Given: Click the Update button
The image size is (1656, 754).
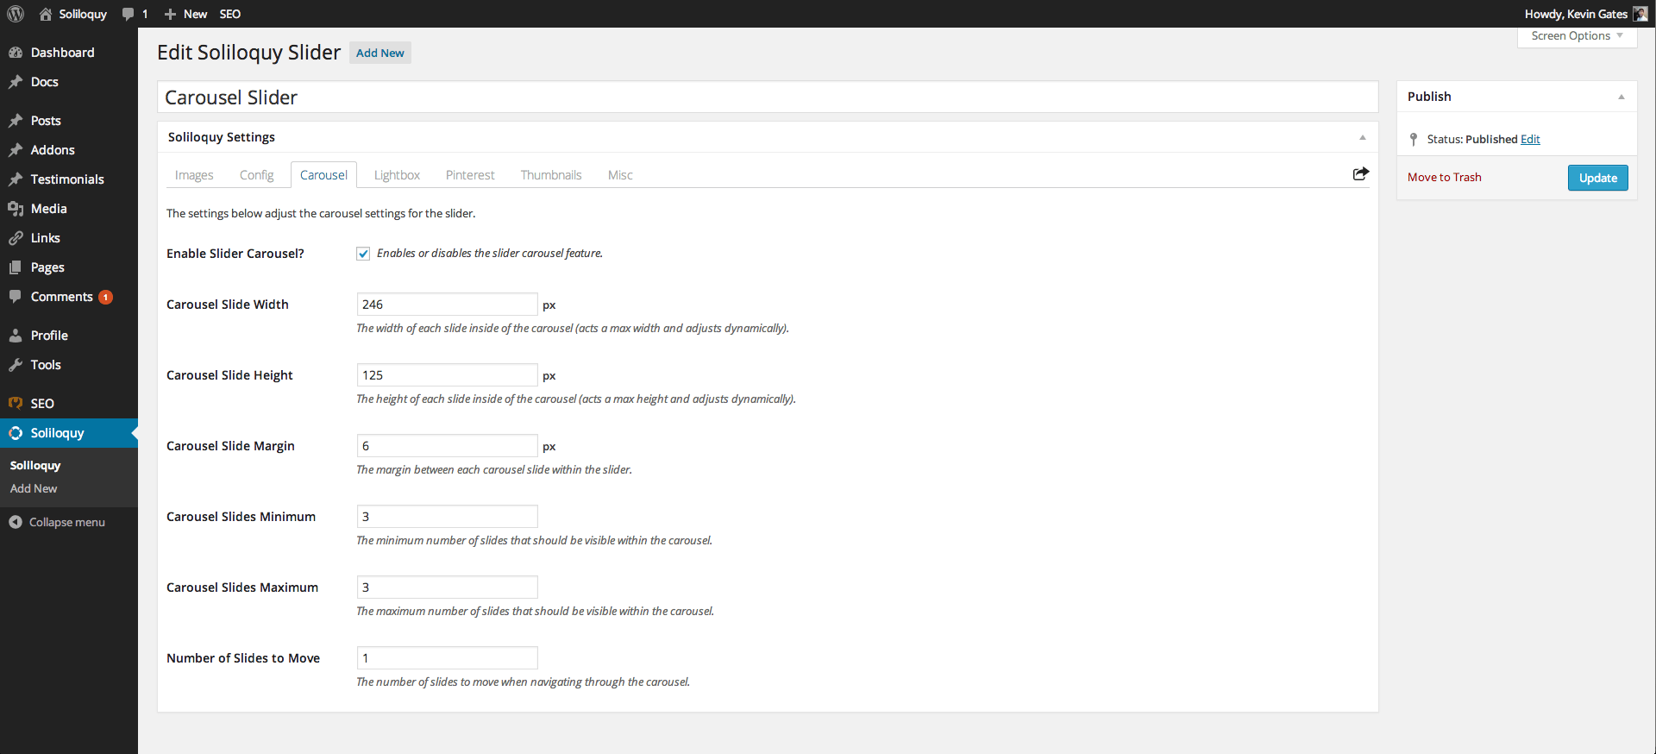Looking at the screenshot, I should coord(1597,178).
